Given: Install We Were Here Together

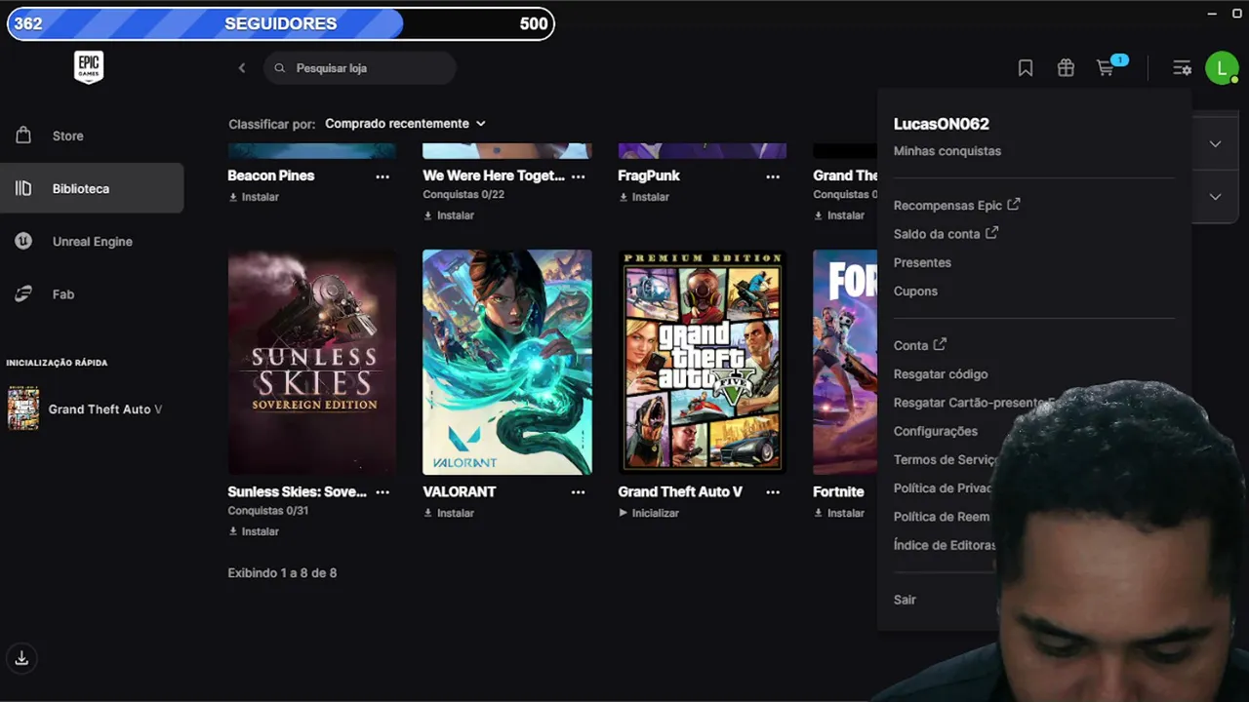Looking at the screenshot, I should tap(449, 215).
